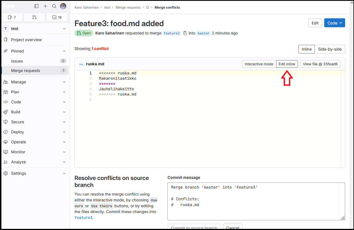Image resolution: width=354 pixels, height=230 pixels.
Task: Open the merge requests shortcut icon
Action: 34,17
